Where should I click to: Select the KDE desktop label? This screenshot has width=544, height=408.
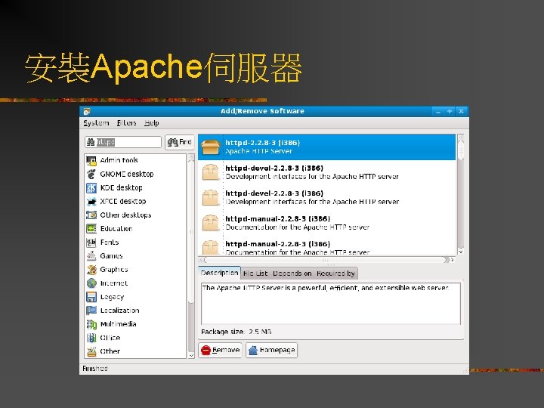tap(121, 187)
